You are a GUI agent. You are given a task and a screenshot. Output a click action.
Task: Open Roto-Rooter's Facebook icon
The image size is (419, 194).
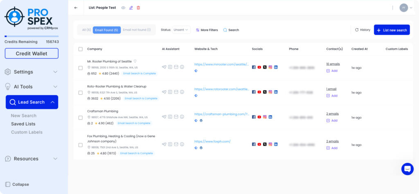coord(254,92)
